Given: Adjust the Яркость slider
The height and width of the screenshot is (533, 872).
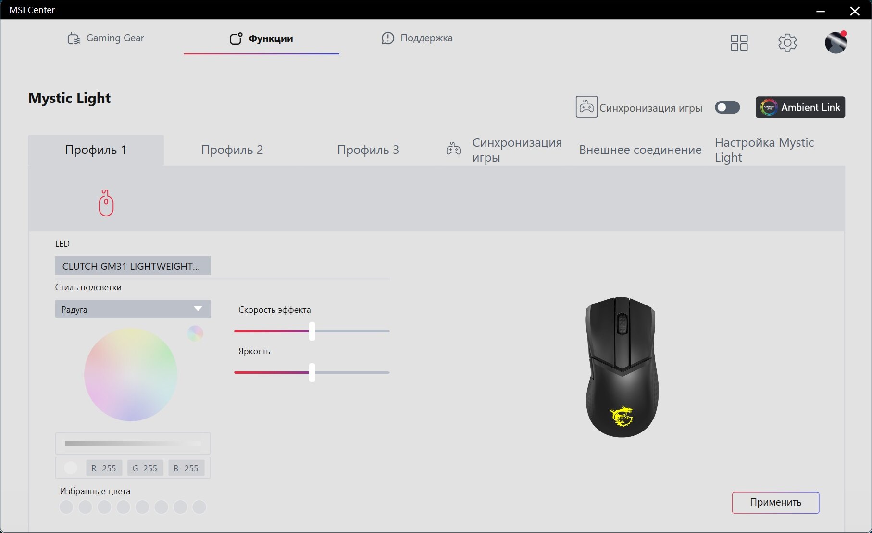Looking at the screenshot, I should pyautogui.click(x=312, y=373).
